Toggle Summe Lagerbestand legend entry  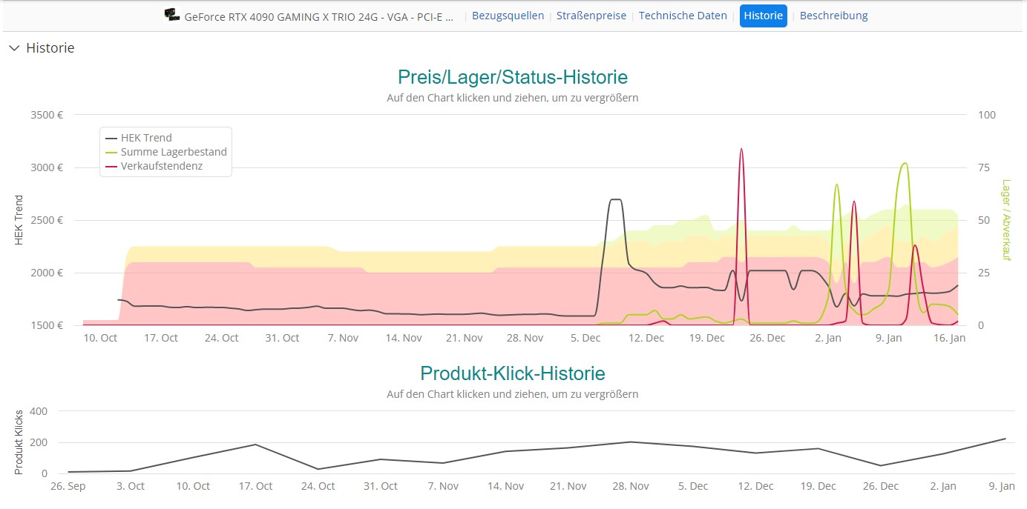(173, 152)
